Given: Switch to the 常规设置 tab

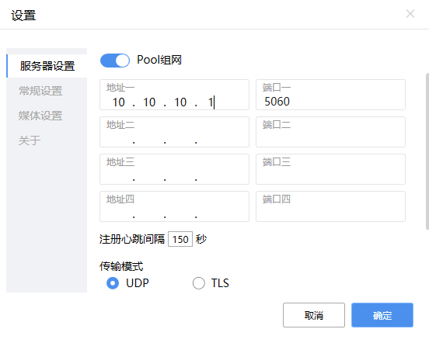Looking at the screenshot, I should point(40,91).
